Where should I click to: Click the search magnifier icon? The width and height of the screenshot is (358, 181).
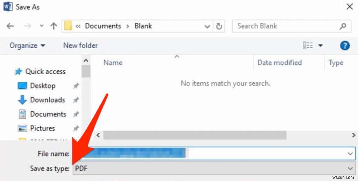point(343,26)
